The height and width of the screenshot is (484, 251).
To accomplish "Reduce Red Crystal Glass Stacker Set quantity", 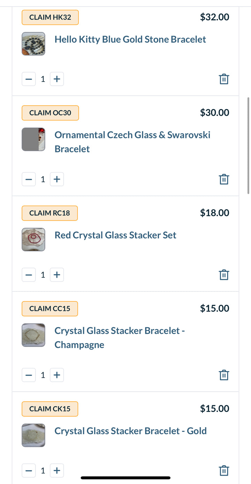I will pyautogui.click(x=29, y=275).
